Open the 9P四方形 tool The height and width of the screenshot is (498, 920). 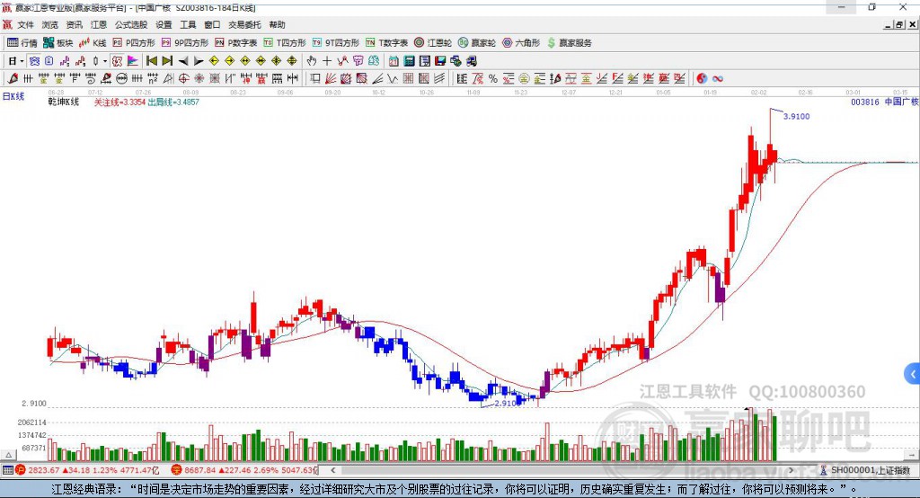click(185, 43)
